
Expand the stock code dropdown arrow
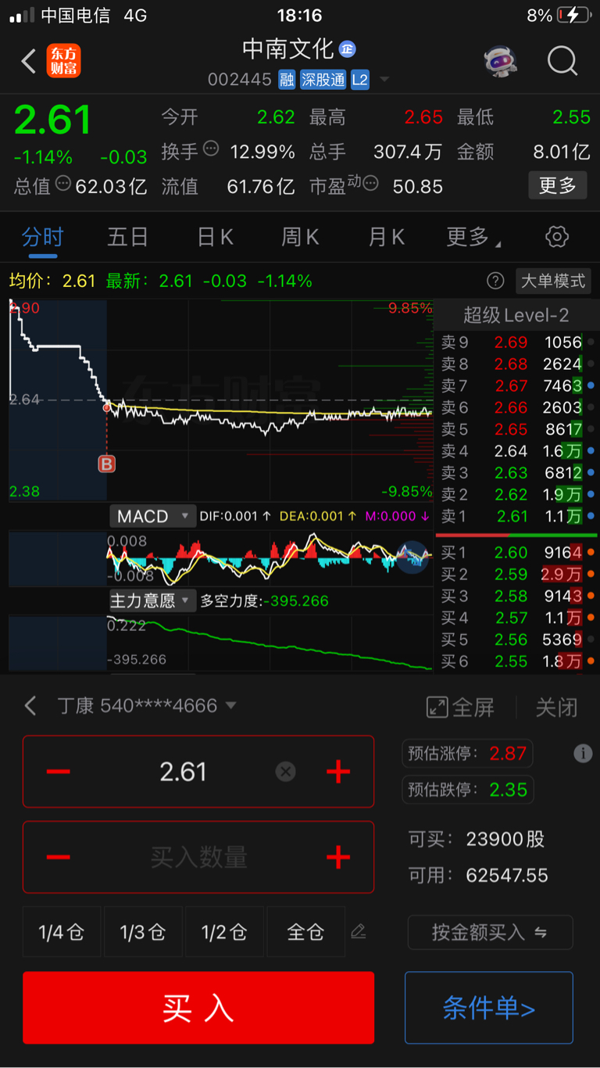click(x=384, y=80)
